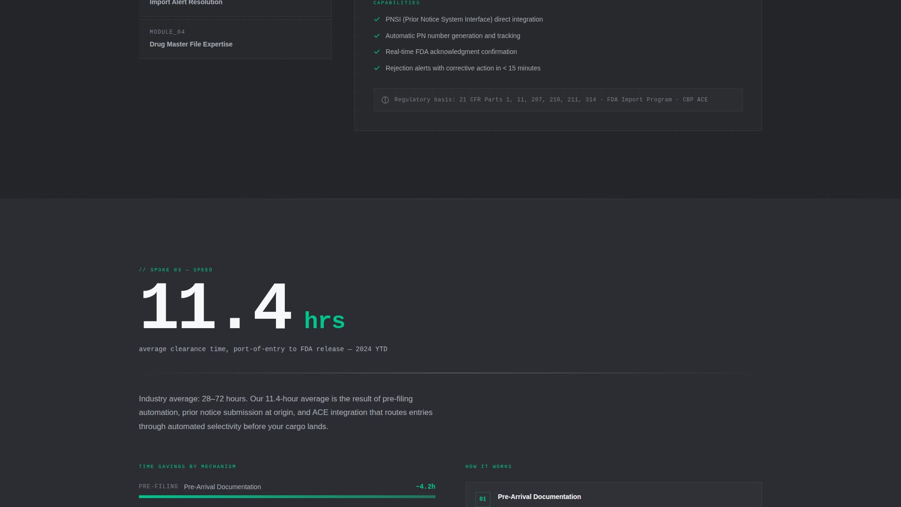Click the 'MODULE_04' label
Viewport: 901px width, 507px height.
coord(168,32)
